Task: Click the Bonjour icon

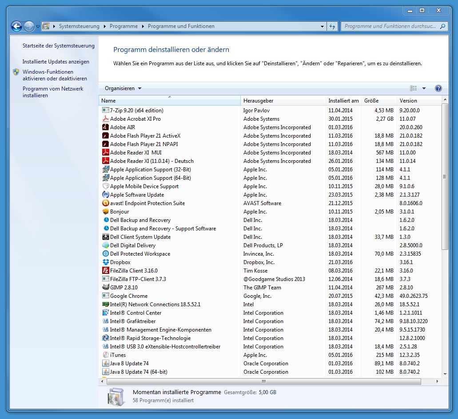Action: pos(105,212)
